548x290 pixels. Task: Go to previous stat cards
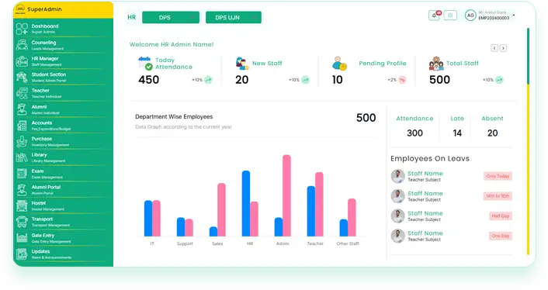[x=494, y=48]
